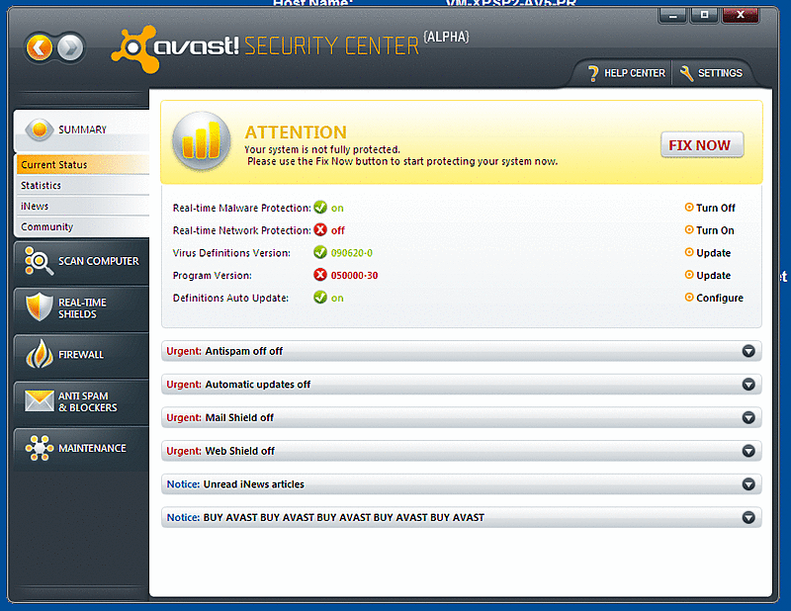Update the program version
The image size is (791, 611).
(x=713, y=276)
